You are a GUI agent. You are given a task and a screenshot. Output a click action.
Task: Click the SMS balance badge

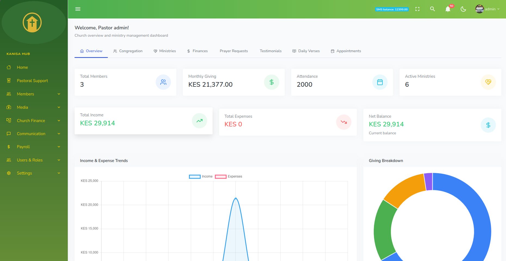(x=392, y=9)
